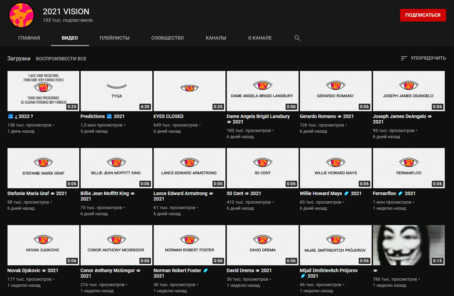This screenshot has width=454, height=296.
Task: Open the Gerardo Romano video thumbnail
Action: [336, 91]
